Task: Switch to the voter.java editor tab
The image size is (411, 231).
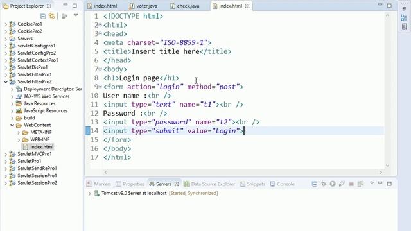Action: coord(143,6)
